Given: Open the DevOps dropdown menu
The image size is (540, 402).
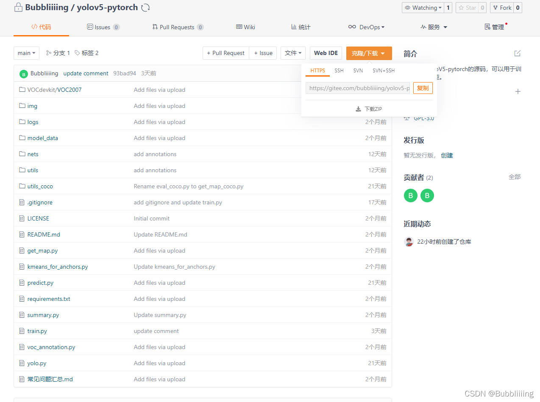Looking at the screenshot, I should 366,27.
